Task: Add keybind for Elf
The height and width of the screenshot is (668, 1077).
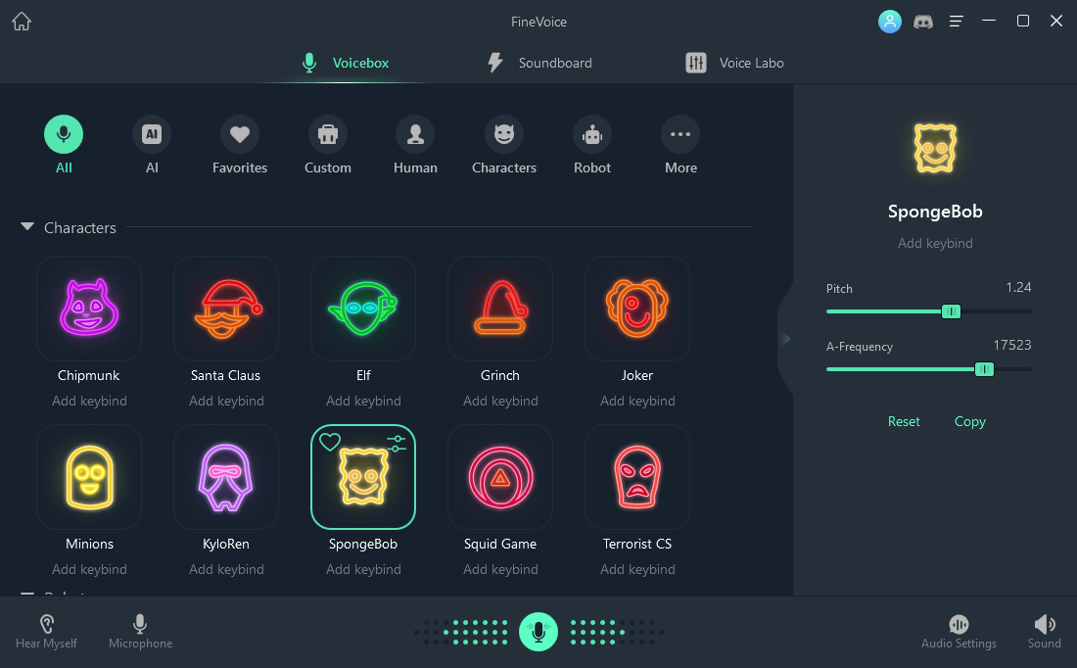Action: 363,401
